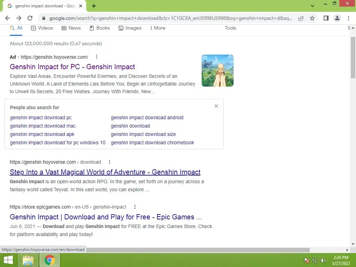Switch to the Videos search tab

pyautogui.click(x=42, y=28)
